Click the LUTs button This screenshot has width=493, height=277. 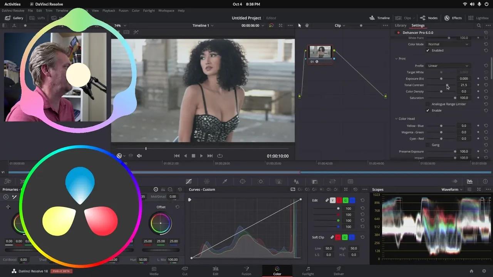39,18
